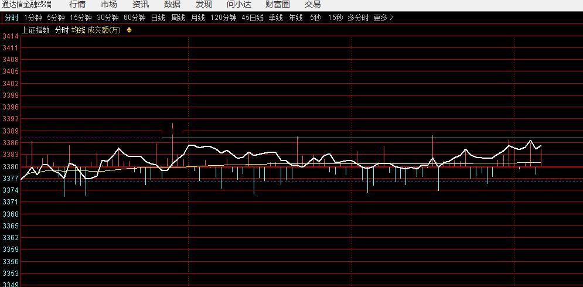Image resolution: width=583 pixels, height=287 pixels.
Task: Click the 成交额(万) legend label
Action: pyautogui.click(x=104, y=30)
